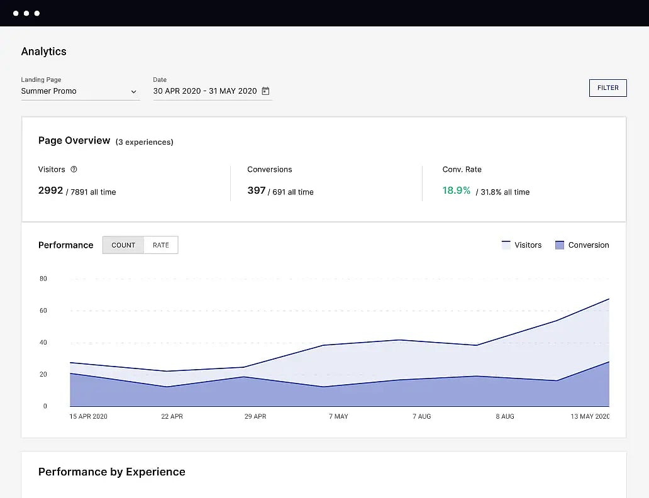This screenshot has height=498, width=649.
Task: Click the 18.9% conversion rate value
Action: [x=456, y=191]
